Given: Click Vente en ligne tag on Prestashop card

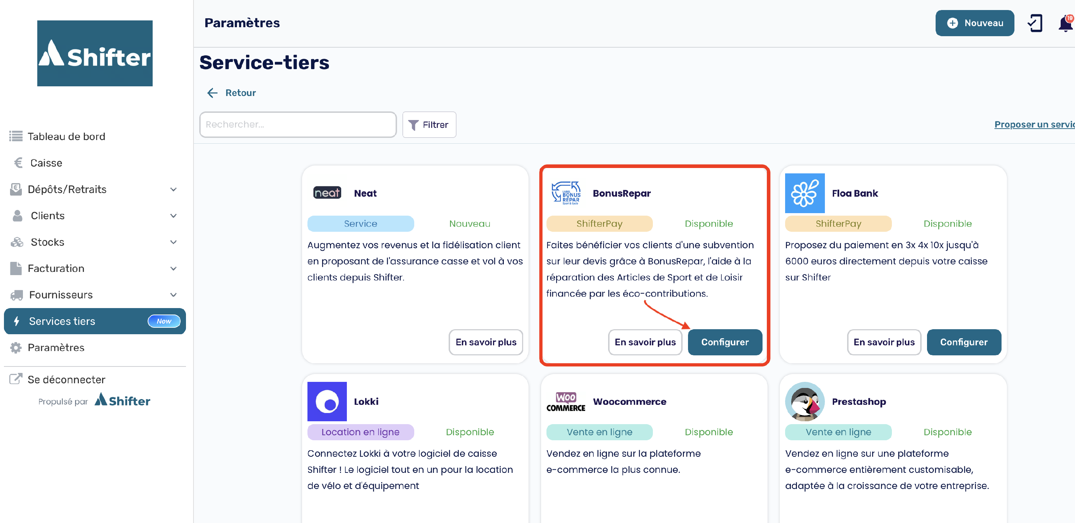Looking at the screenshot, I should point(838,432).
